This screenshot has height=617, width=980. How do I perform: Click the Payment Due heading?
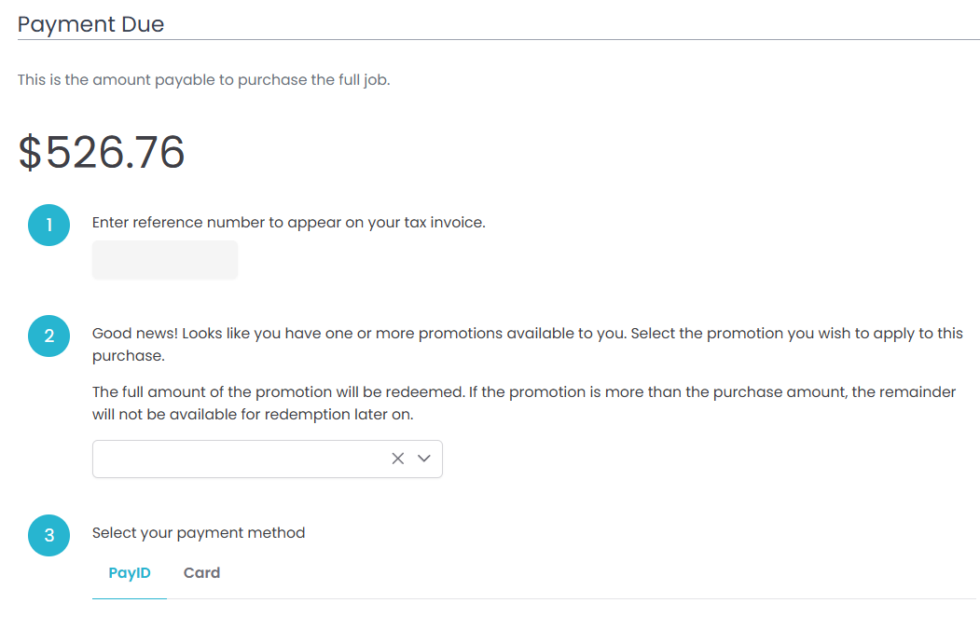90,24
